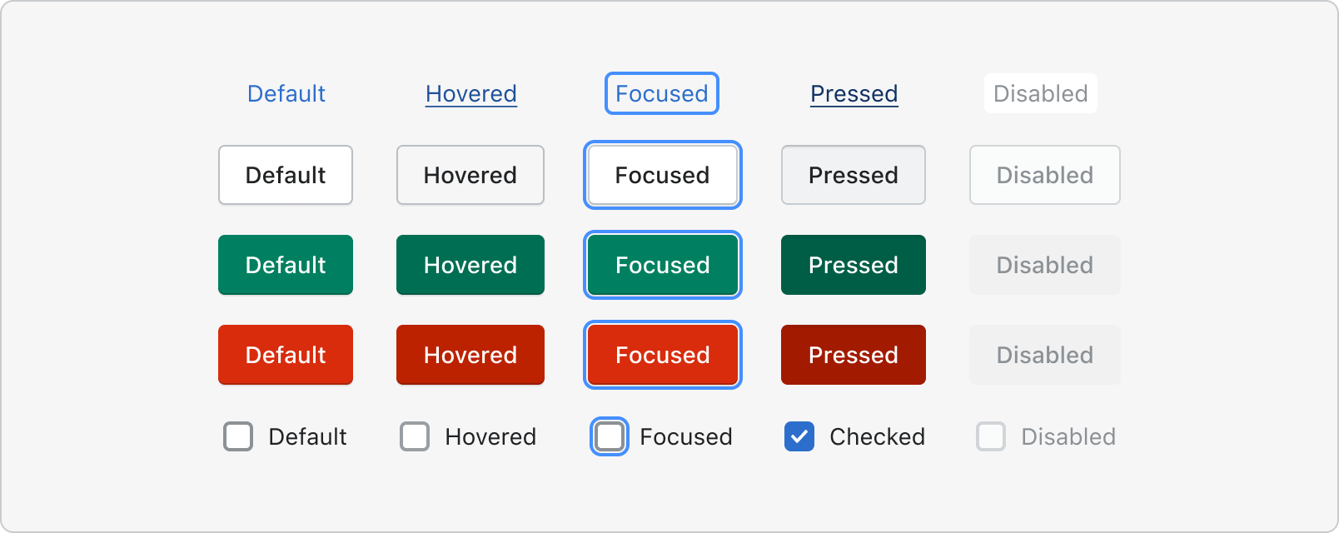Viewport: 1339px width, 533px height.
Task: Click the blue Default text link
Action: pos(286,93)
